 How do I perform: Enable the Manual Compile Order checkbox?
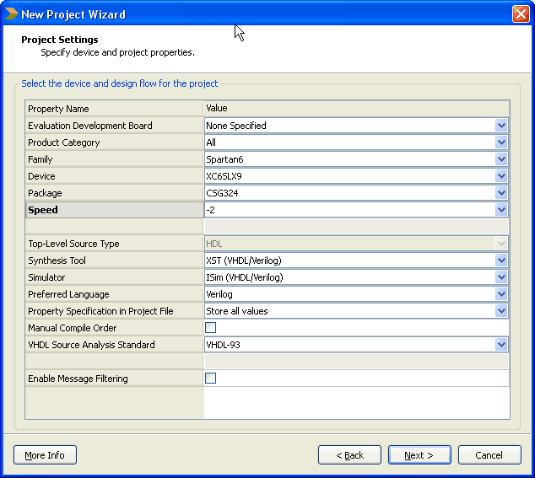point(211,328)
